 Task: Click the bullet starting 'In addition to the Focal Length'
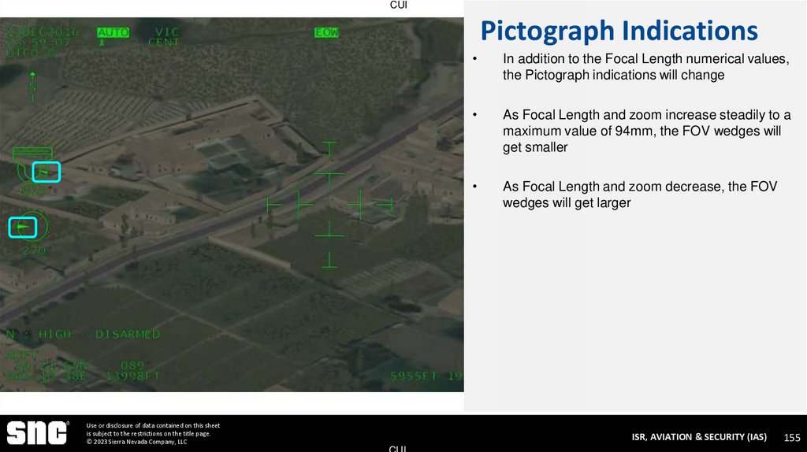point(646,67)
